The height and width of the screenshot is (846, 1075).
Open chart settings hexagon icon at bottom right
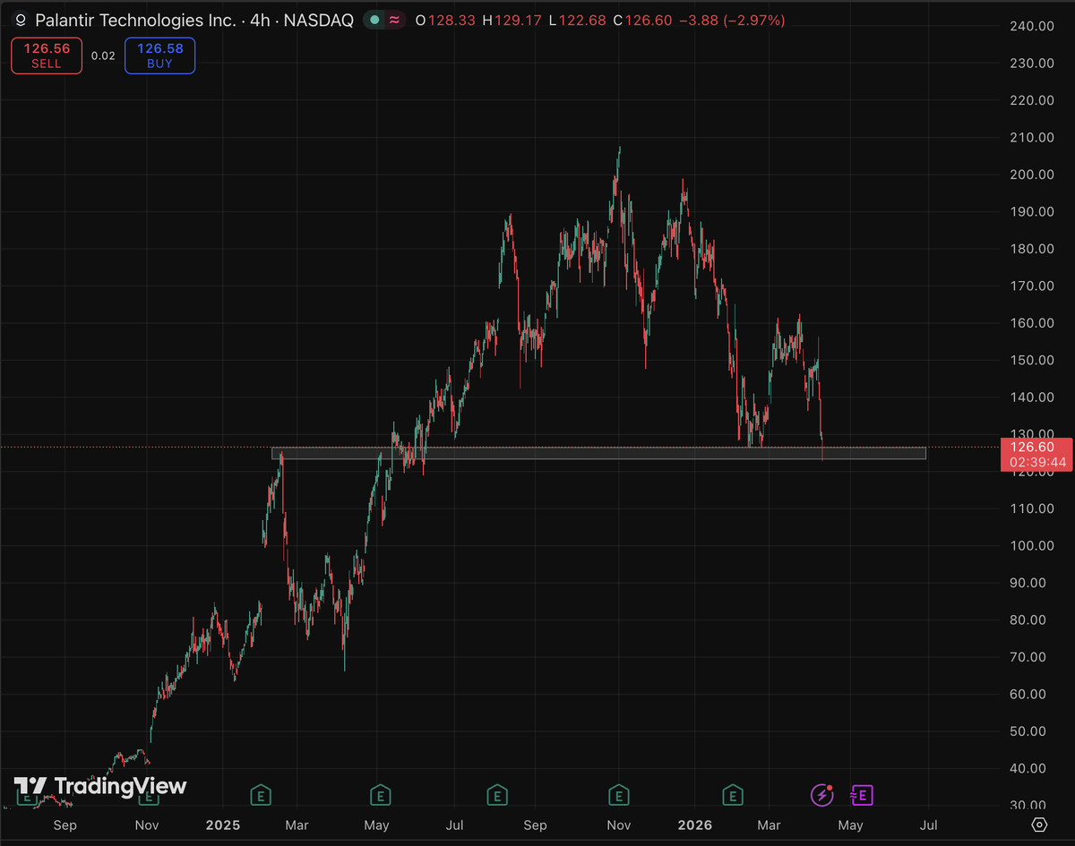tap(1039, 825)
